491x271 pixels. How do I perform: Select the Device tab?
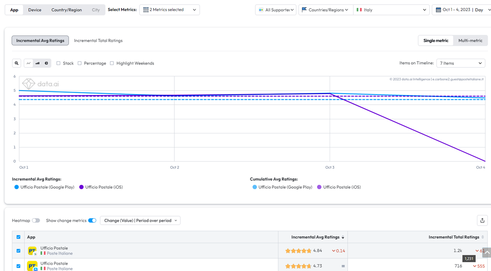[x=34, y=10]
